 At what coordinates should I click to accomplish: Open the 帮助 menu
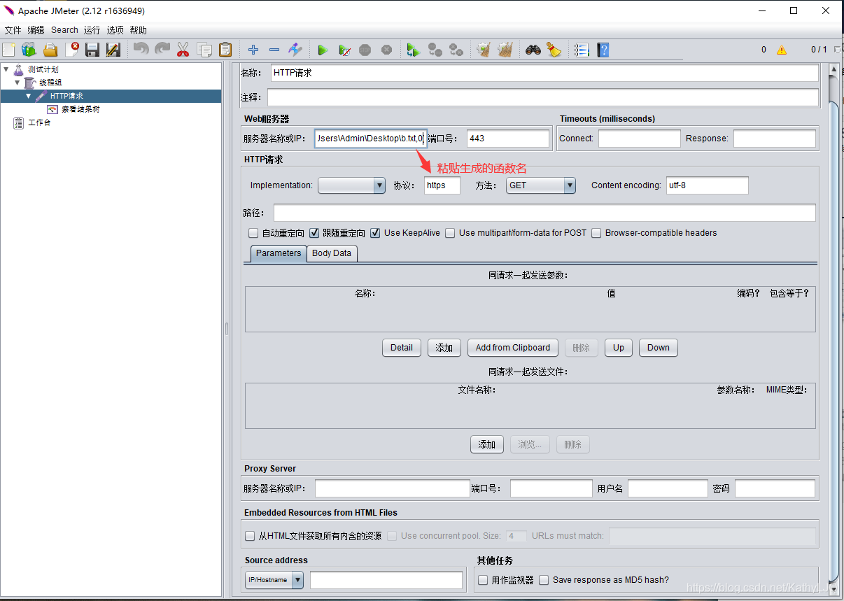click(139, 30)
